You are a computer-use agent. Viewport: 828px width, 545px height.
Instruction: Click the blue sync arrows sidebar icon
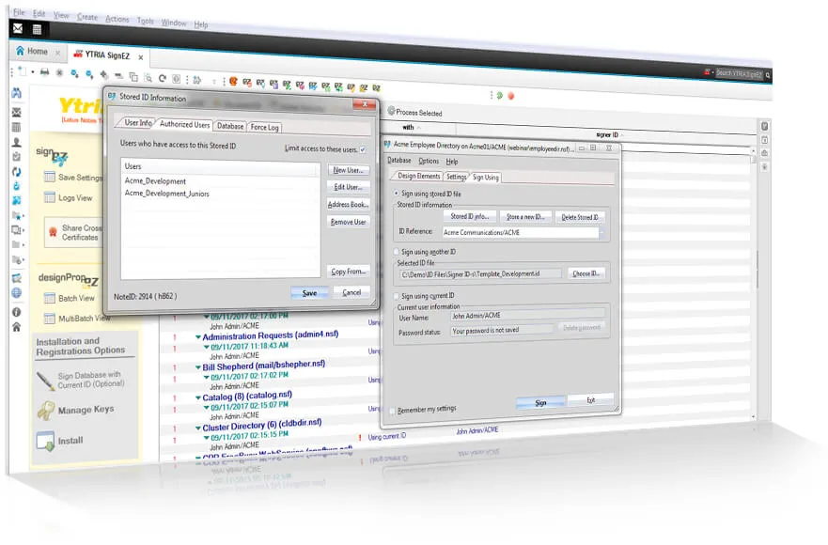coord(16,172)
